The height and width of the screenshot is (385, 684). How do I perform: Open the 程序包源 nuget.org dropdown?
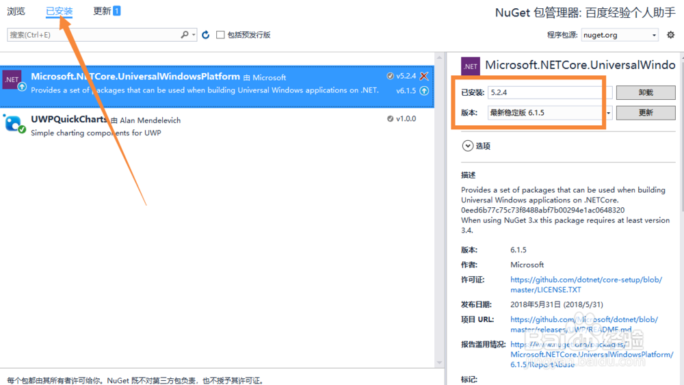click(620, 35)
